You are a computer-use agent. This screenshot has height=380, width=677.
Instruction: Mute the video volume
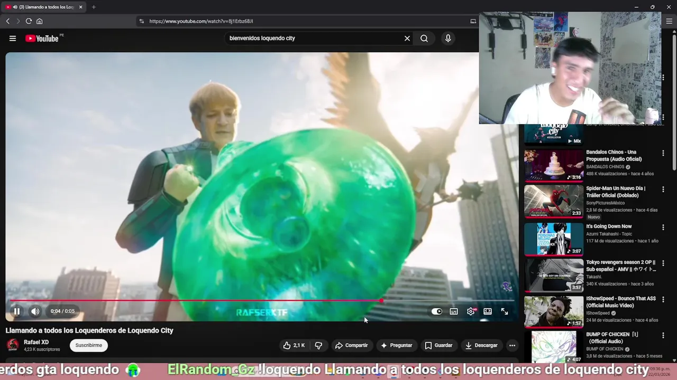(35, 311)
